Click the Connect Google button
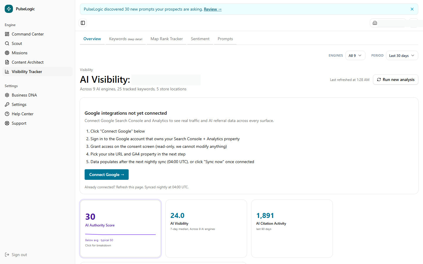423x264 pixels. (107, 175)
